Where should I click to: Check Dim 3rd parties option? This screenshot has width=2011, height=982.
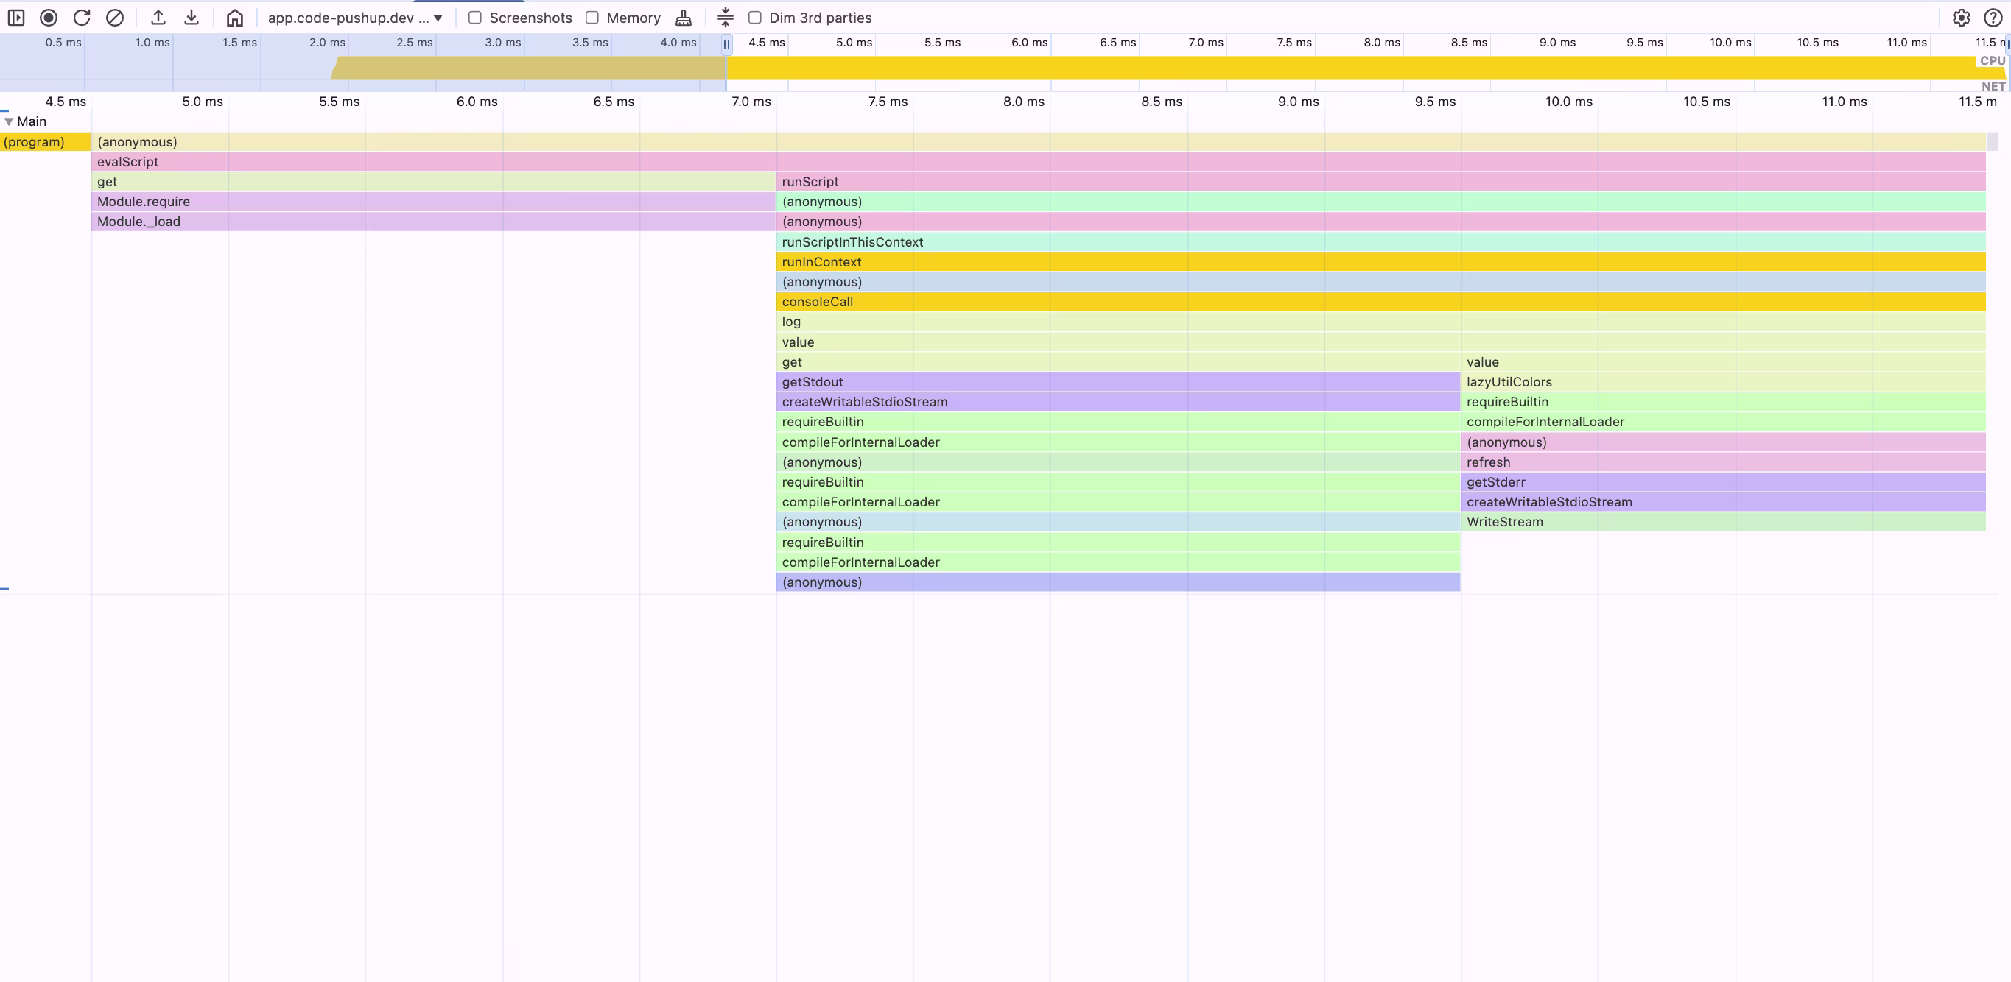coord(755,17)
